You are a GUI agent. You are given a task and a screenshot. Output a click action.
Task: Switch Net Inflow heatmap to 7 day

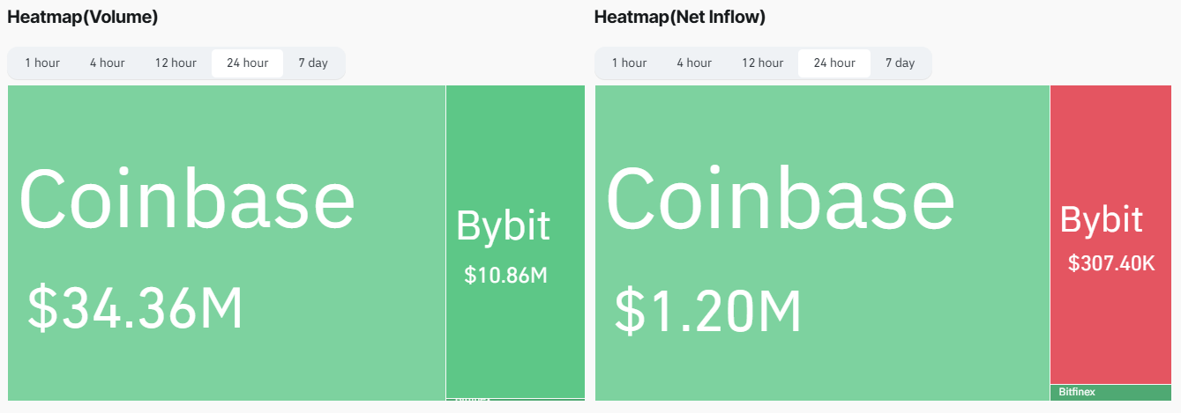pos(900,63)
